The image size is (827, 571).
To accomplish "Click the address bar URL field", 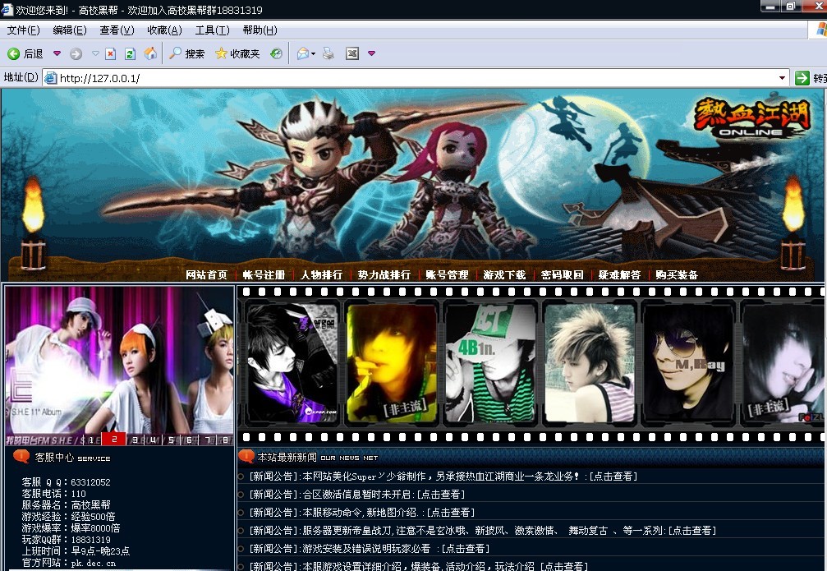I will (x=411, y=78).
